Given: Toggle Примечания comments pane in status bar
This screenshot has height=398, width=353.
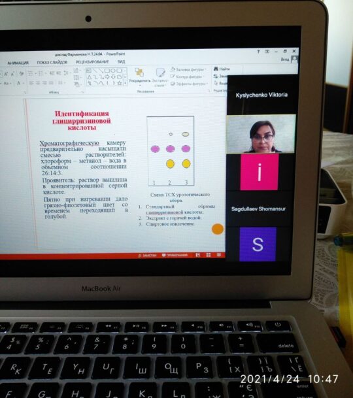Looking at the screenshot, I should point(175,255).
